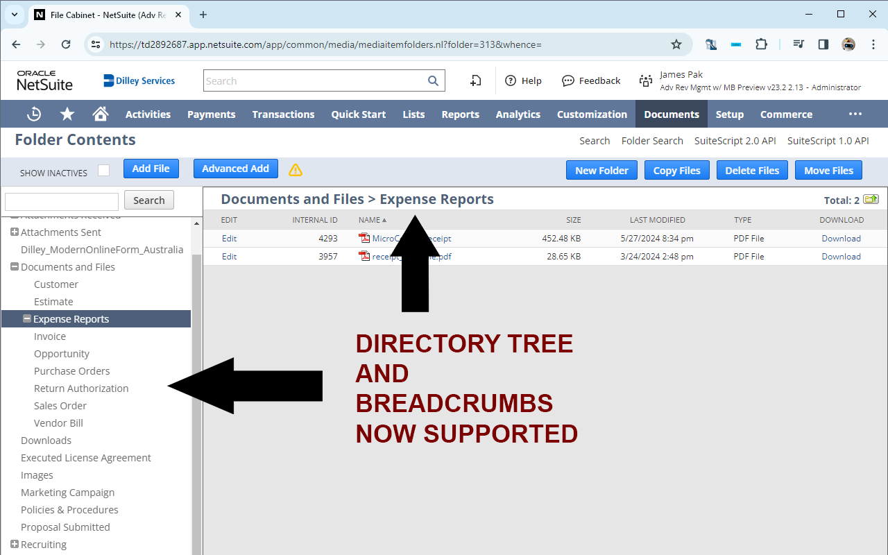Image resolution: width=888 pixels, height=555 pixels.
Task: Click the browser profile avatar
Action: [x=848, y=44]
